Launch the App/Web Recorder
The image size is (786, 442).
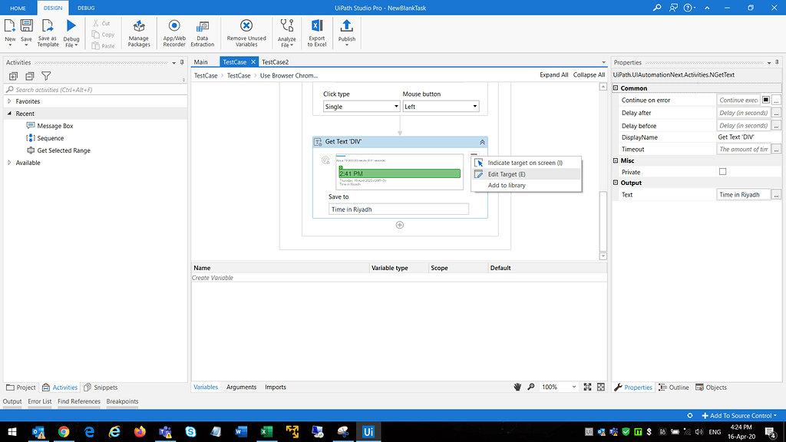174,32
